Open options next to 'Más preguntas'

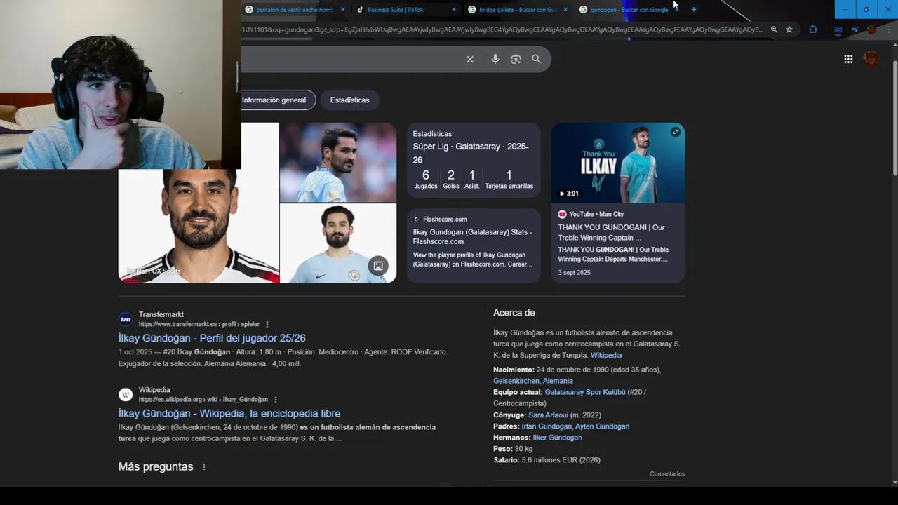(x=204, y=467)
